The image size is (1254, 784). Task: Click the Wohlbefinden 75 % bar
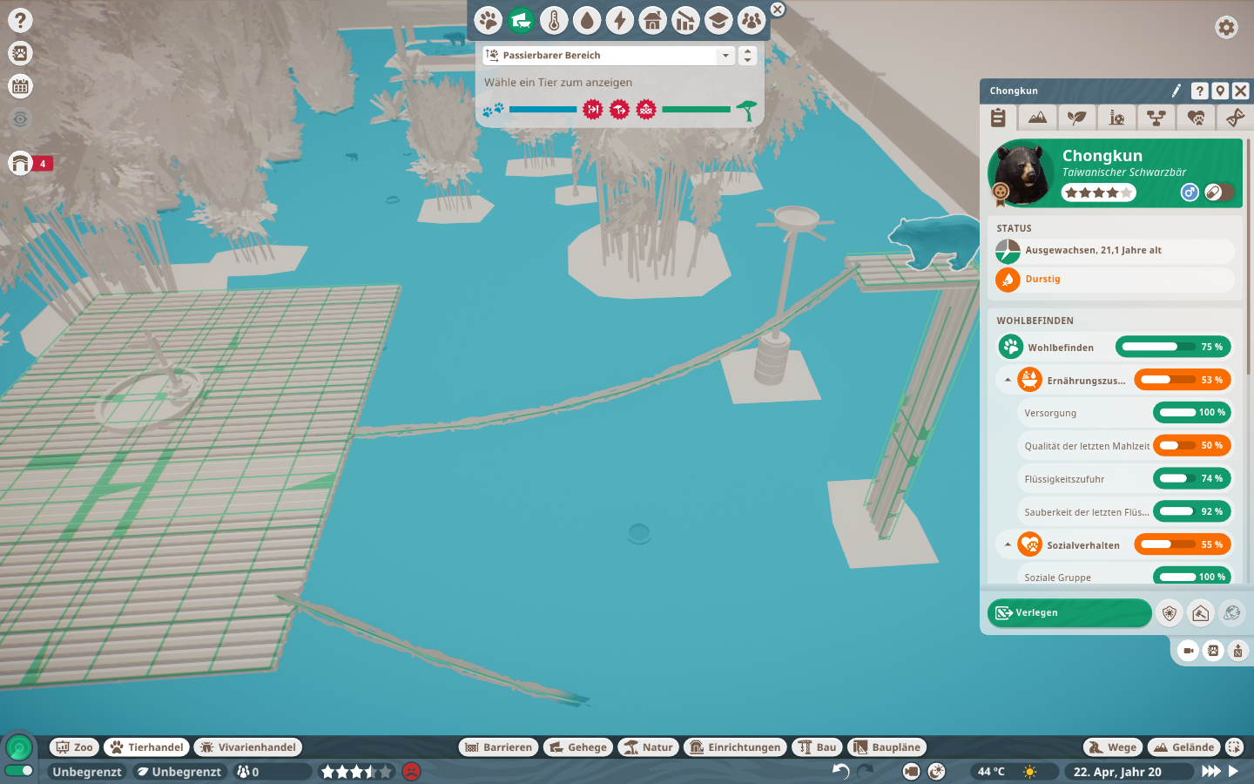[1173, 347]
